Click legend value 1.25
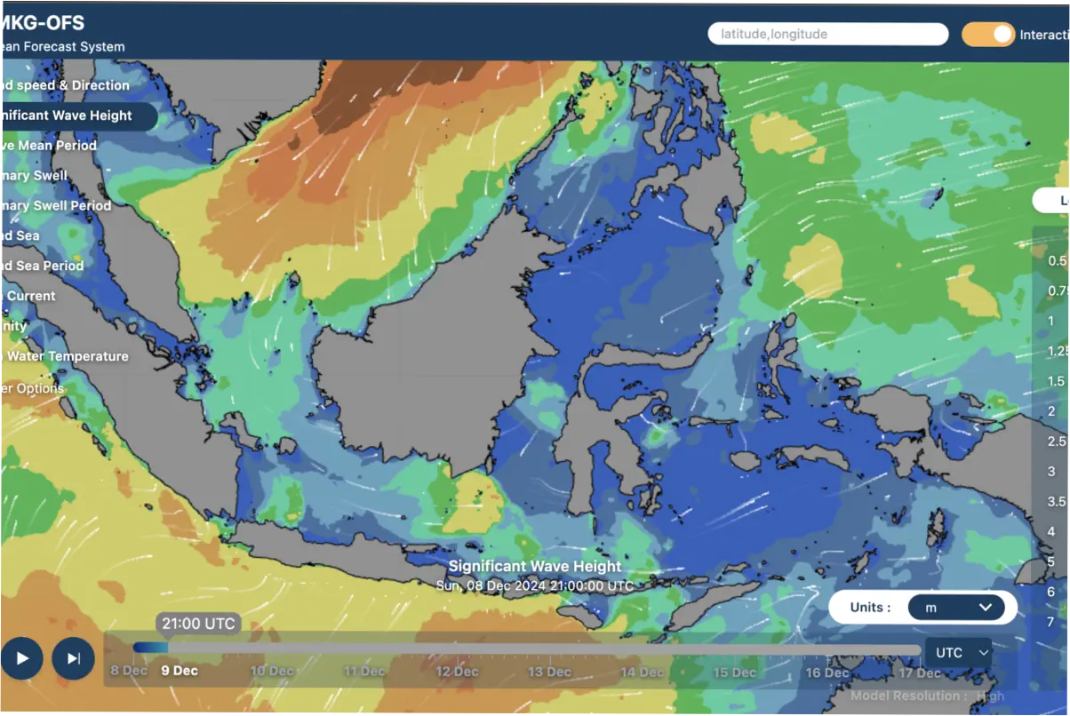 pos(1058,351)
